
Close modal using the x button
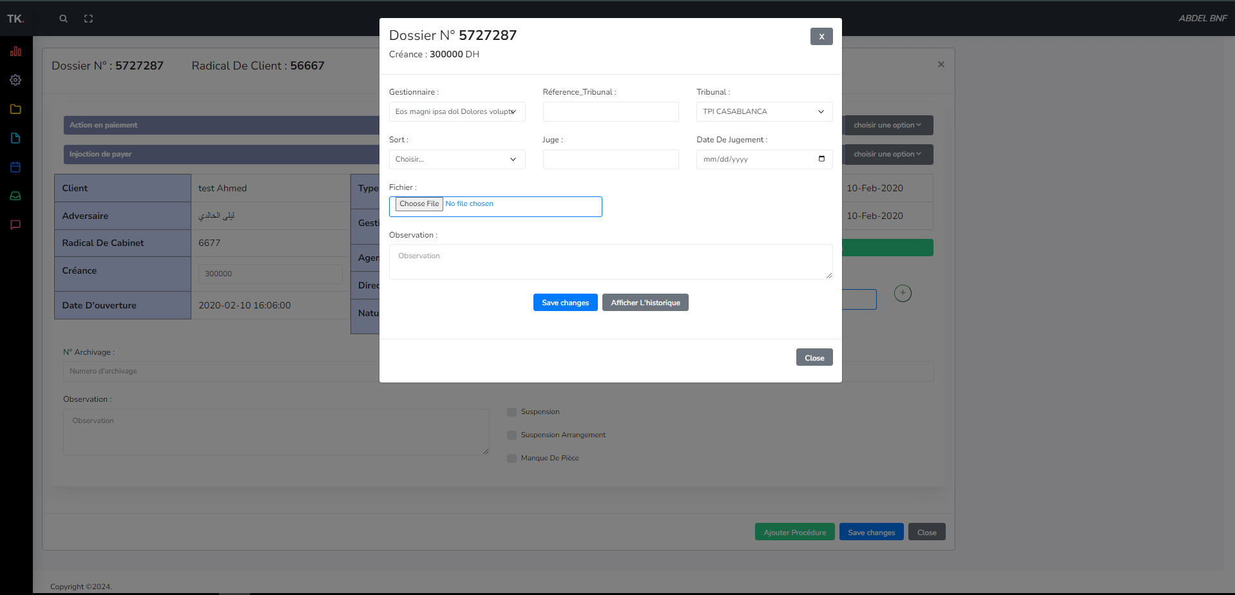[x=821, y=36]
